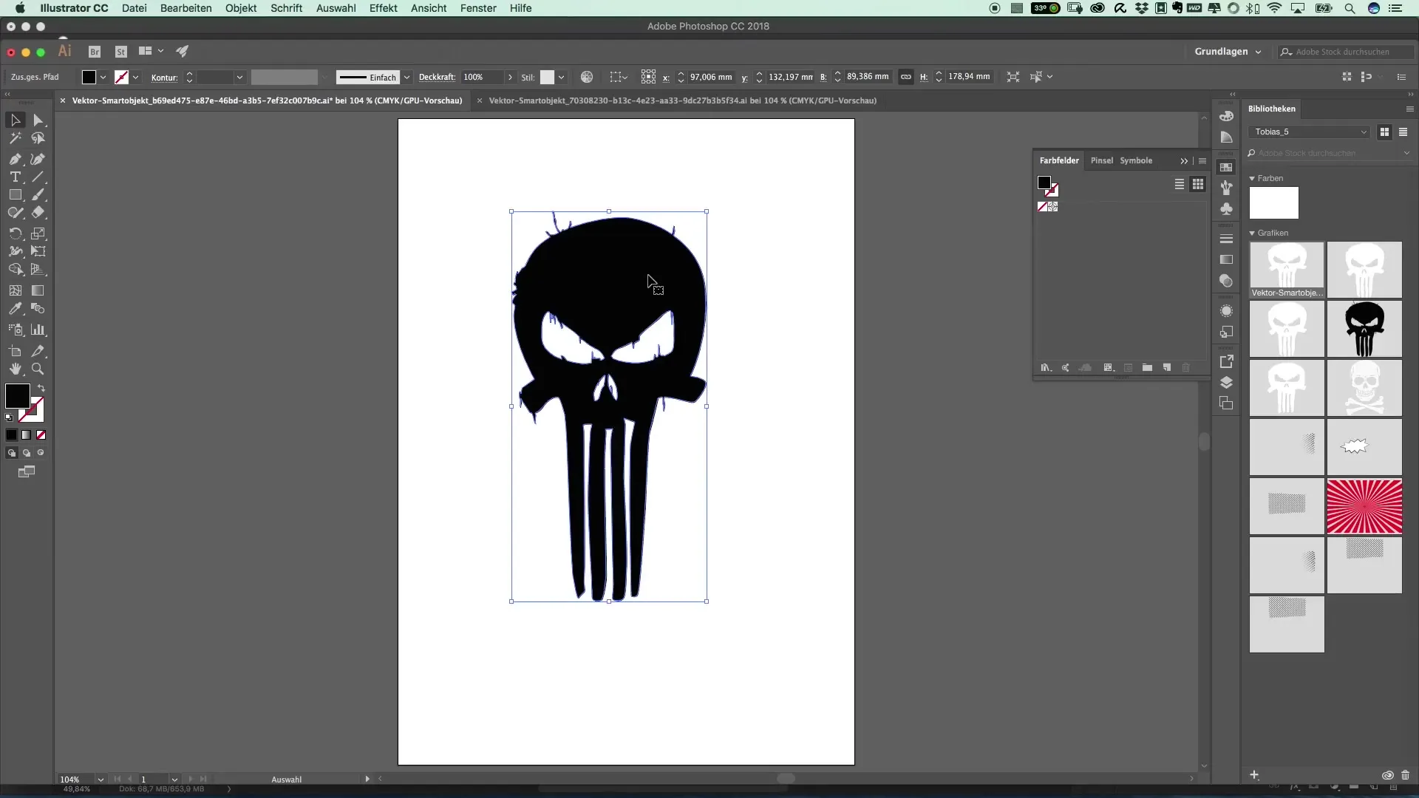The width and height of the screenshot is (1419, 798).
Task: Select the Mesh tool
Action: [x=16, y=290]
